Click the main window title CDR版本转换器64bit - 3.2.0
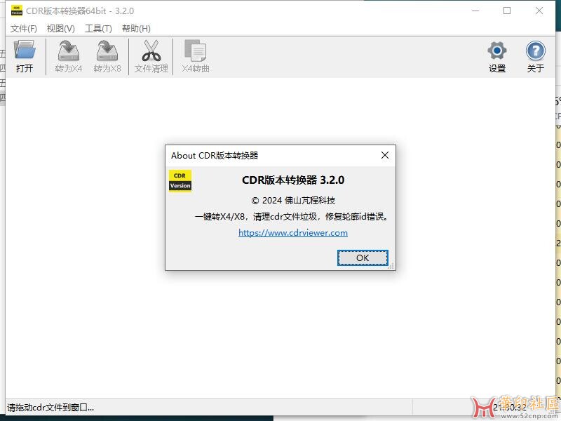Screen dimensions: 561x421 [x=80, y=11]
